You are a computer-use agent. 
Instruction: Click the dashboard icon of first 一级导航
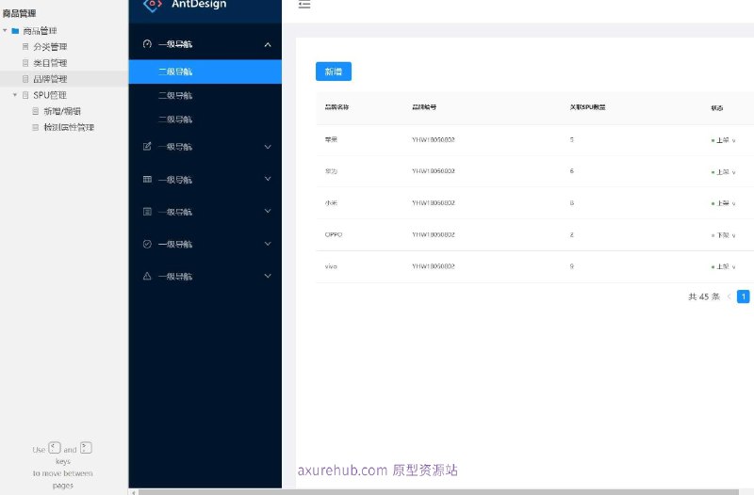tap(147, 43)
